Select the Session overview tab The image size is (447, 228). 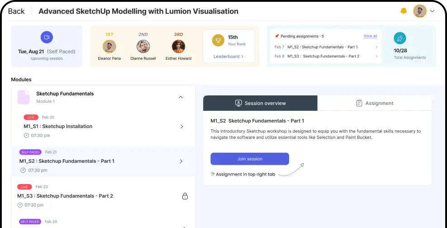tap(260, 103)
